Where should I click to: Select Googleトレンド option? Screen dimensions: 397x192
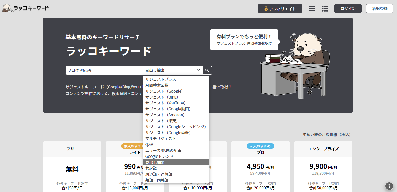point(176,156)
